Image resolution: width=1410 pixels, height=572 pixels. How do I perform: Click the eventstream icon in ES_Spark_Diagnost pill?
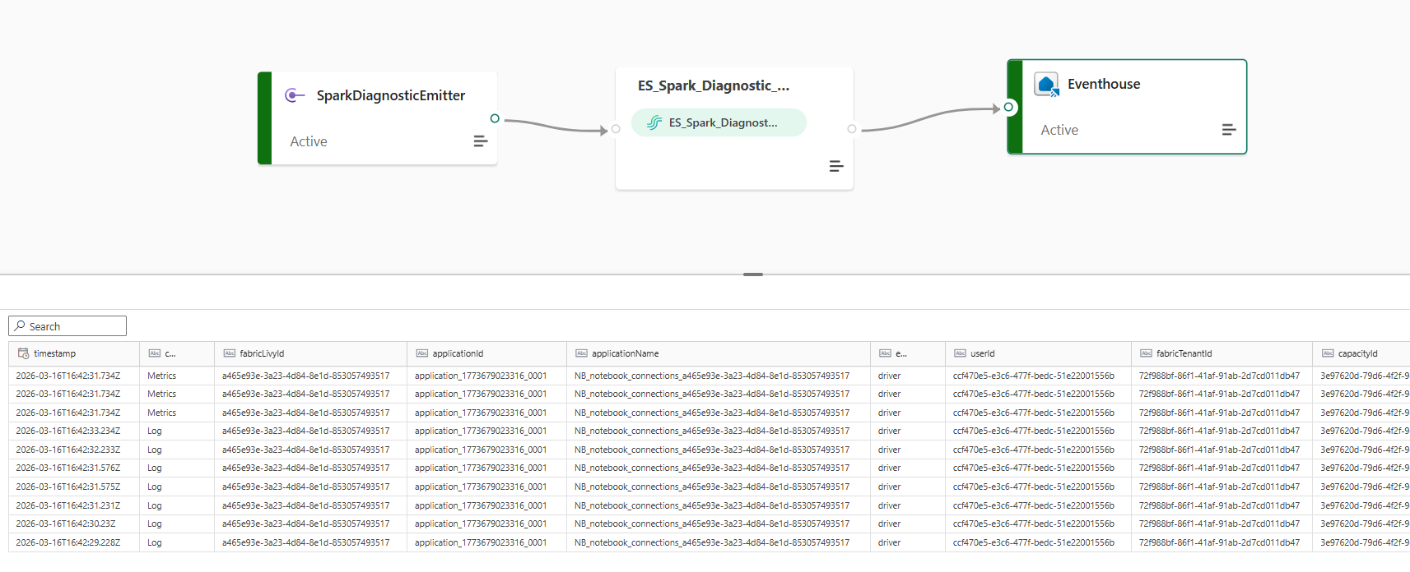click(654, 122)
